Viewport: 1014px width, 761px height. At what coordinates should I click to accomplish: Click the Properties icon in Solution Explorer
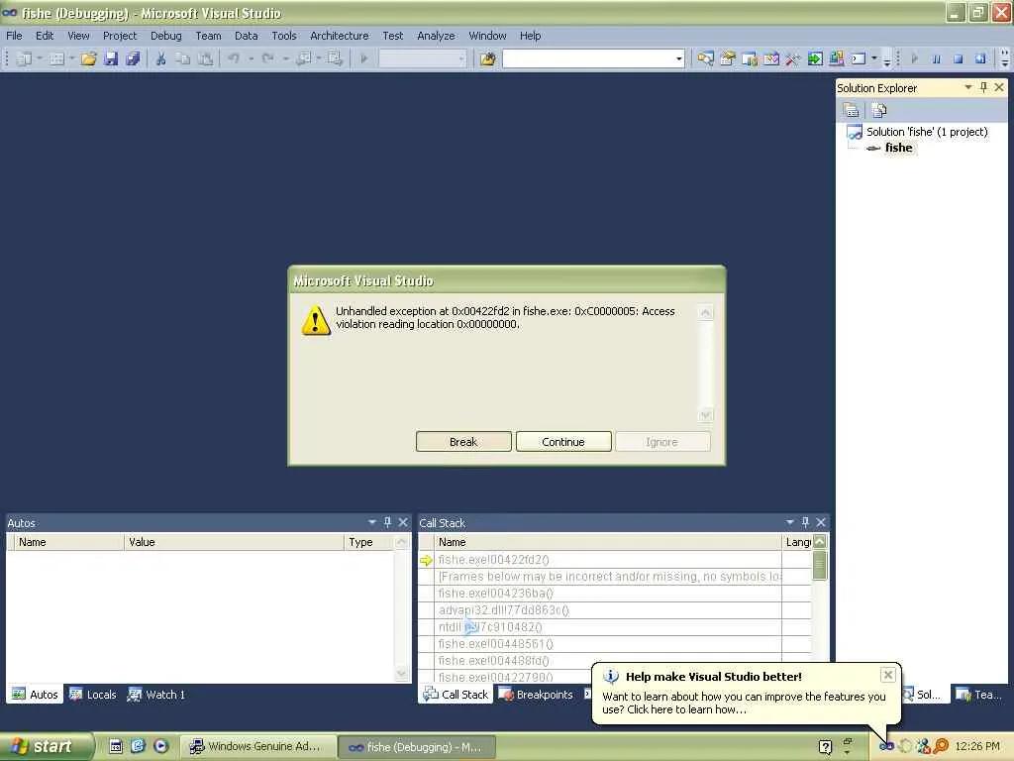pyautogui.click(x=852, y=110)
